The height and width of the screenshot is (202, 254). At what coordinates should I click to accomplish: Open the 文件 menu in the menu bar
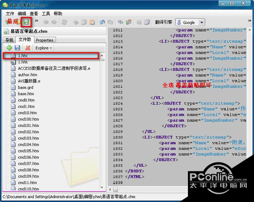coord(10,13)
